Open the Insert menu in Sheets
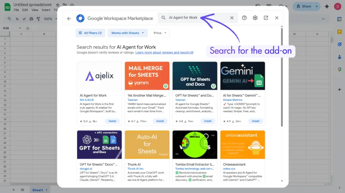Viewport: 345px width, 193px height. [46, 10]
